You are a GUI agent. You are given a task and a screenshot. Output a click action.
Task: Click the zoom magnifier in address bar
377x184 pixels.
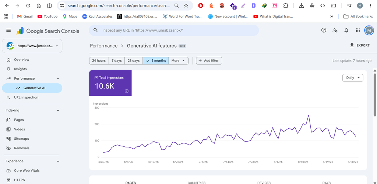[176, 6]
